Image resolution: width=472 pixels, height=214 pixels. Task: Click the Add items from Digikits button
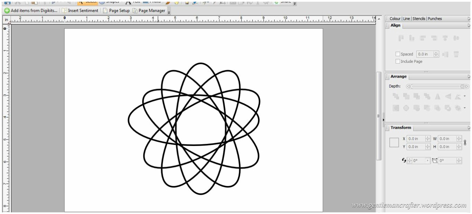tap(30, 11)
